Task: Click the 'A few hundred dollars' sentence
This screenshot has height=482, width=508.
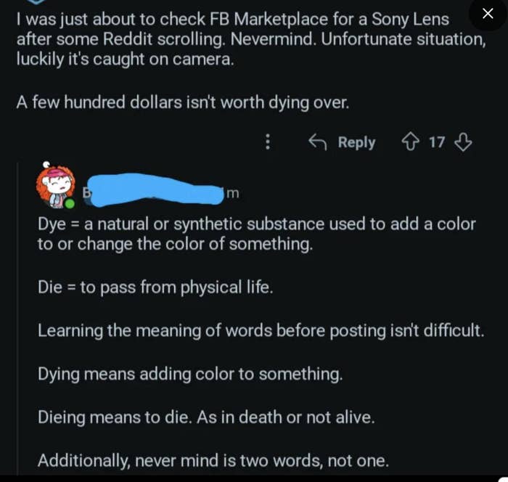Action: (182, 103)
